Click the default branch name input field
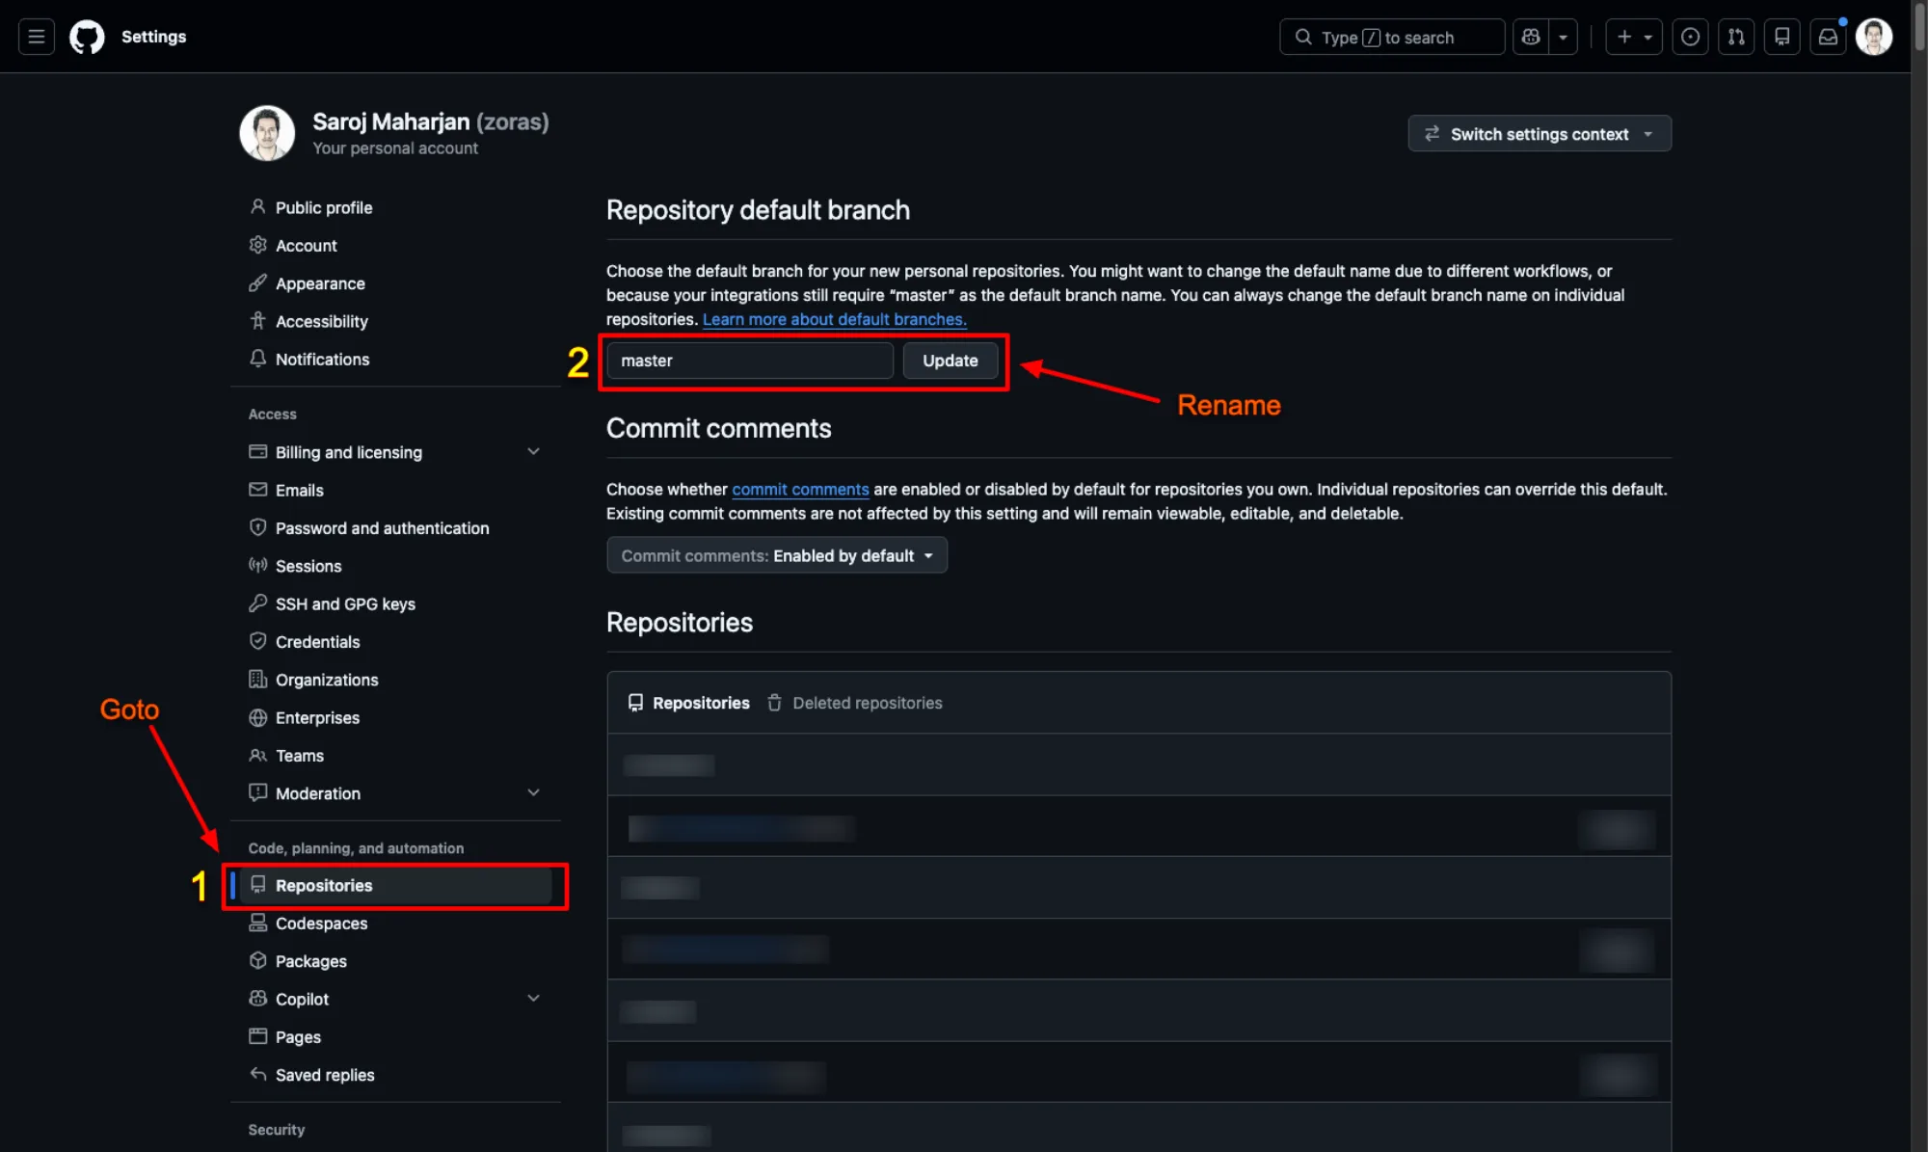Screen dimensions: 1928x1152 click(x=750, y=361)
